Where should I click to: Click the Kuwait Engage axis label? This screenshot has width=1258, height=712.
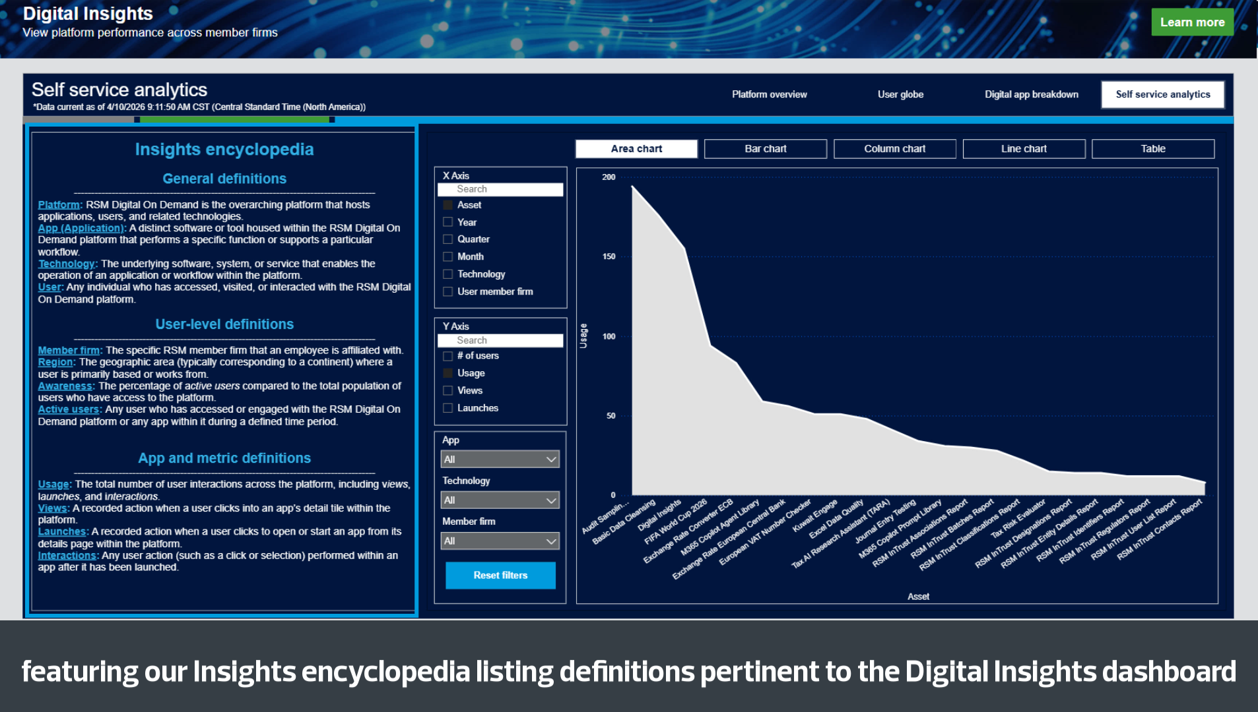pos(814,516)
